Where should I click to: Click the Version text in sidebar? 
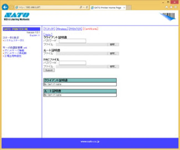33,33
